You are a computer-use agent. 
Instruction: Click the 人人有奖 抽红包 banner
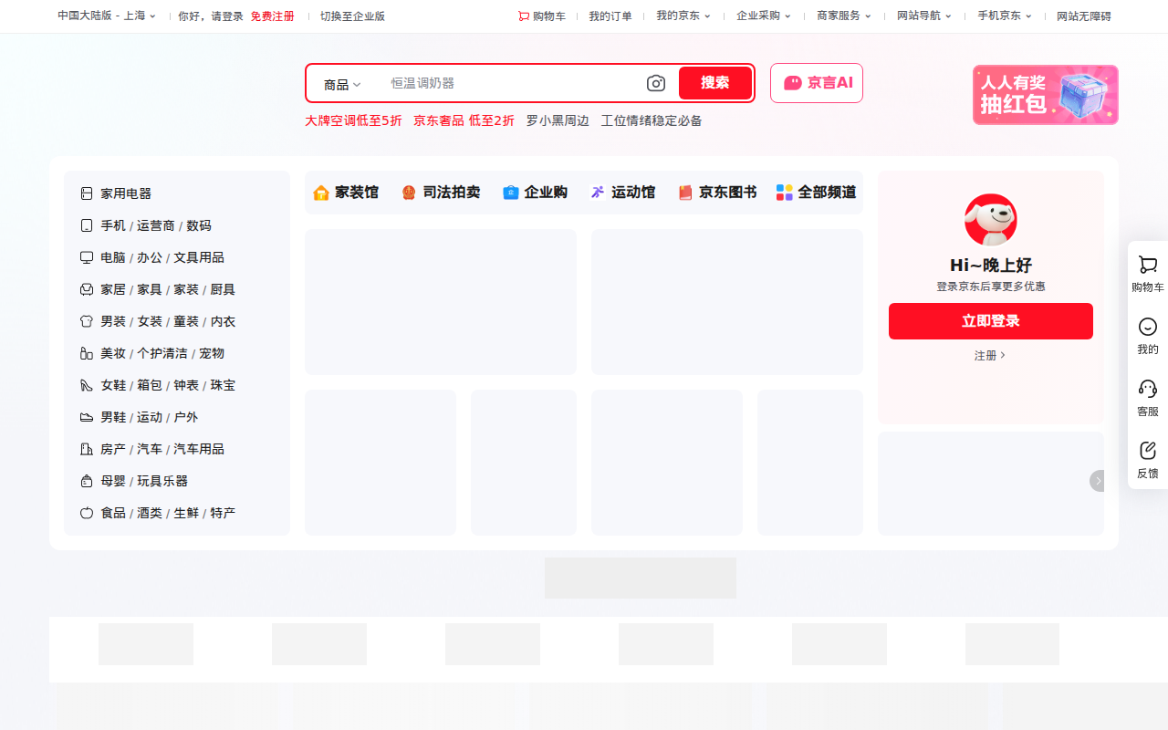[x=1046, y=95]
